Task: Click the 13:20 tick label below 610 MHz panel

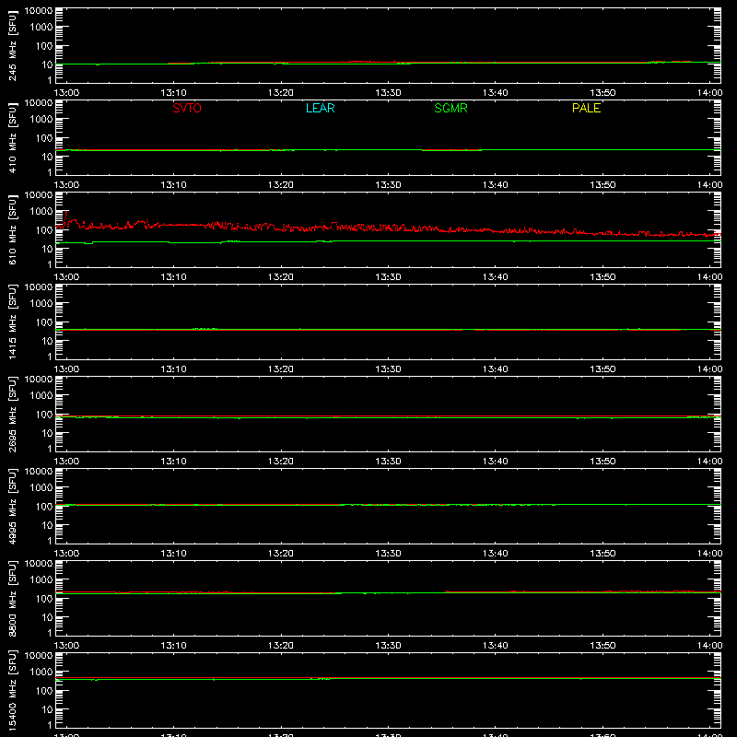Action: (281, 277)
